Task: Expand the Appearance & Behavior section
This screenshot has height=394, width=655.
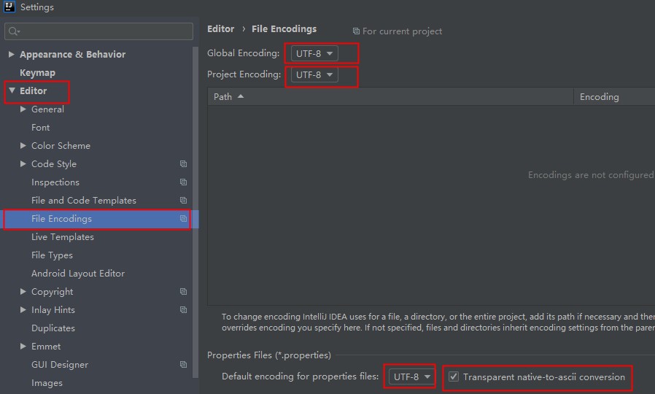Action: [x=12, y=55]
